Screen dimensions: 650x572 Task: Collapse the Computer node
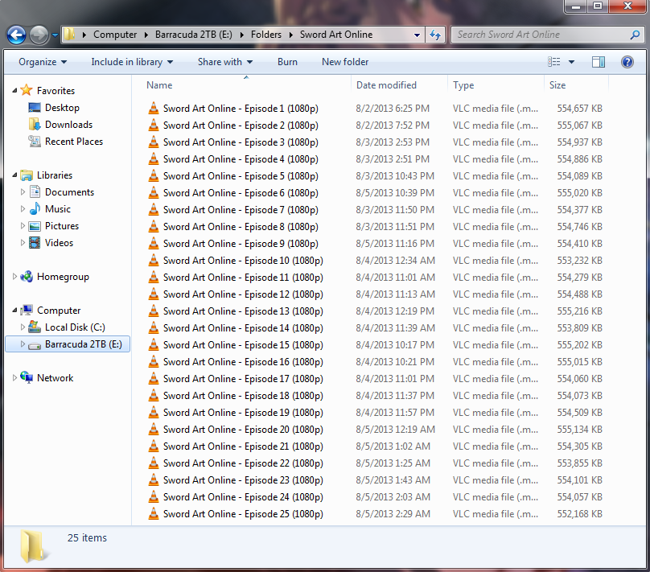[14, 310]
